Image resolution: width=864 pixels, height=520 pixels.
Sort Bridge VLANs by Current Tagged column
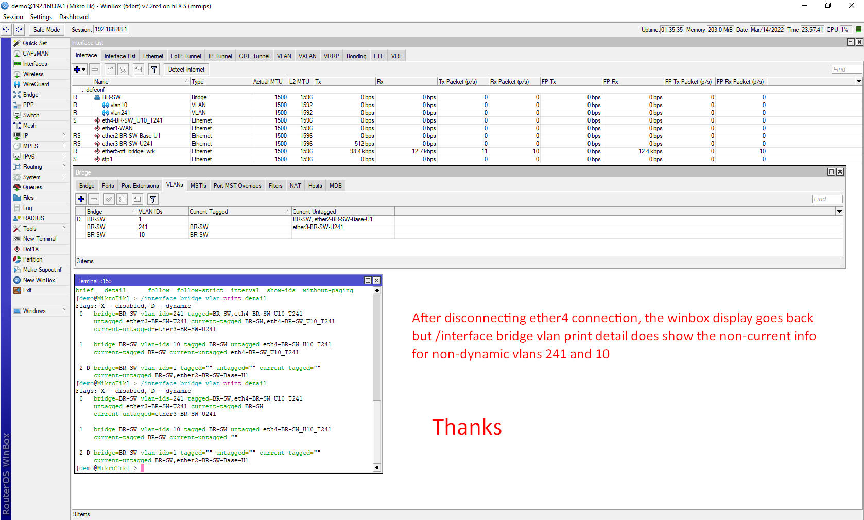239,212
